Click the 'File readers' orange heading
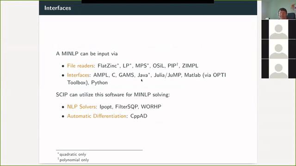This screenshot has width=296, height=166. [80, 65]
